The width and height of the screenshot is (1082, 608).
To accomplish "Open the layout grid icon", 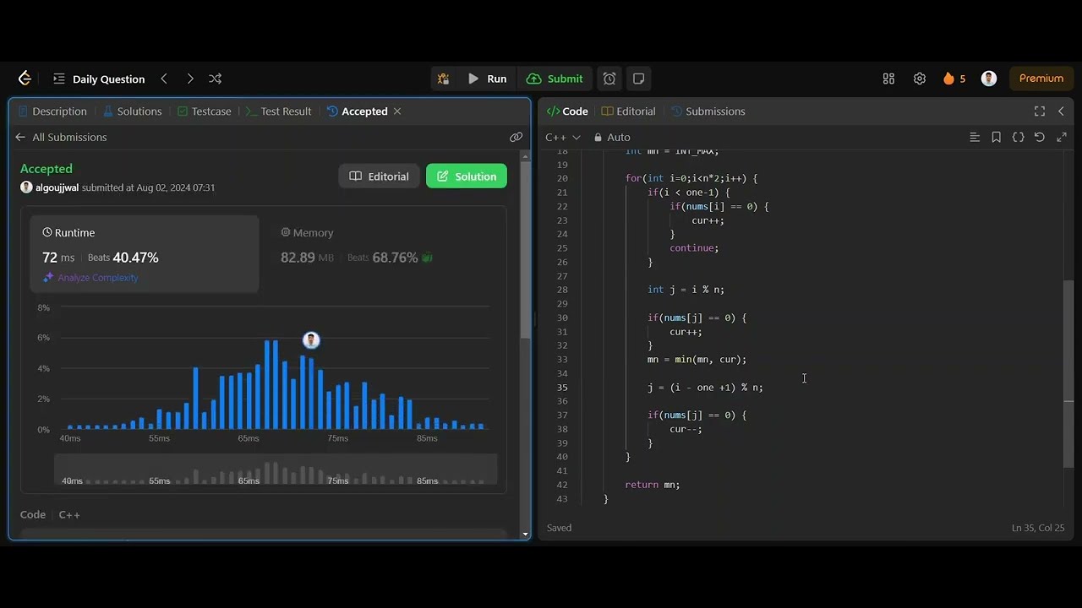I will click(x=888, y=79).
